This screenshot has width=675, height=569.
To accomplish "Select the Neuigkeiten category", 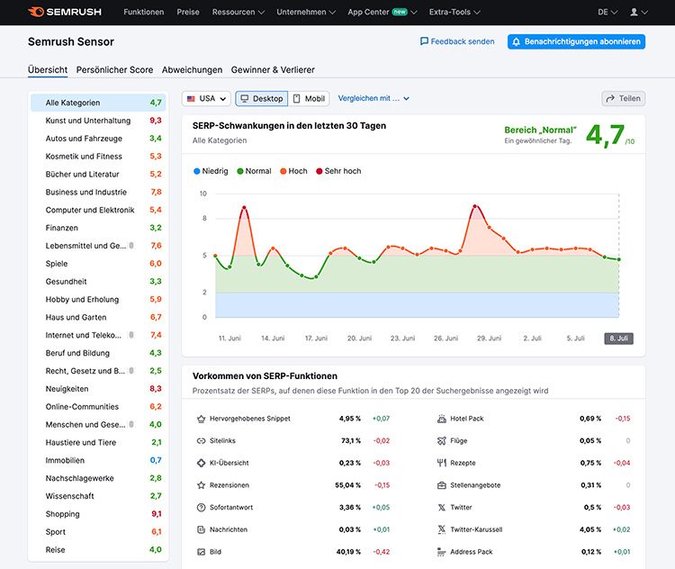I will coord(98,389).
